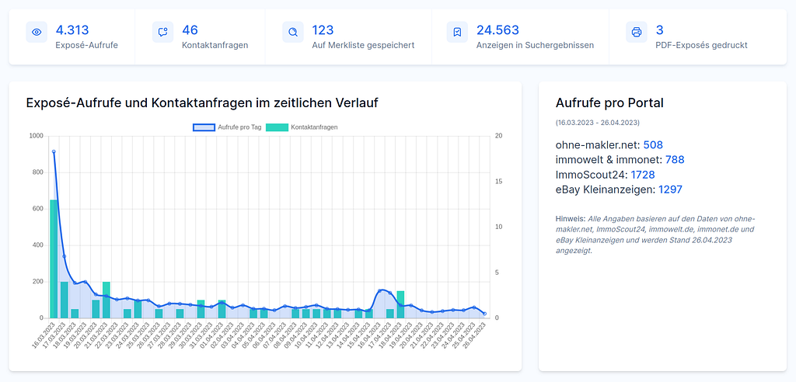Viewport: 796px width, 382px height.
Task: Hide the 'Kontaktanfragen' series via legend label
Action: (314, 127)
